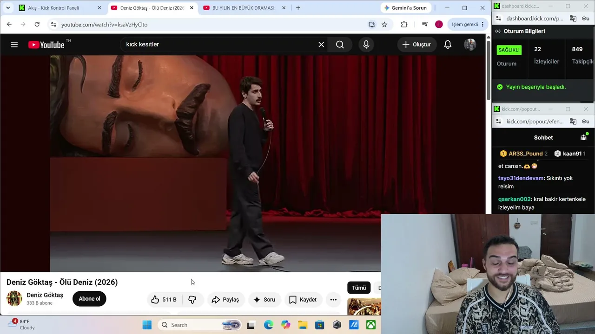Translate icon in dashboard.kick.com window
This screenshot has width=595, height=334.
tap(573, 19)
